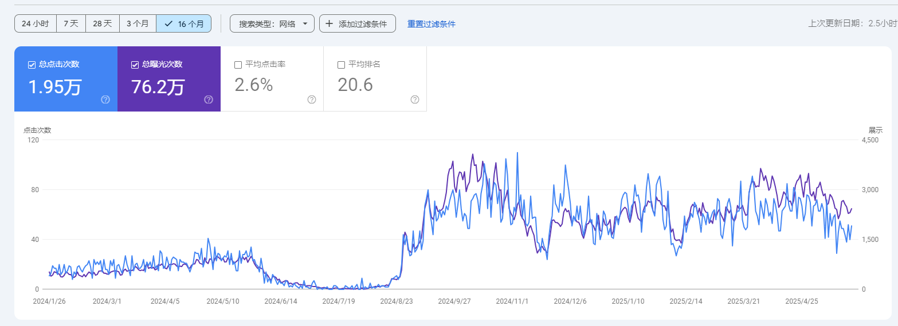Click the 20.6 average position value

[x=355, y=85]
